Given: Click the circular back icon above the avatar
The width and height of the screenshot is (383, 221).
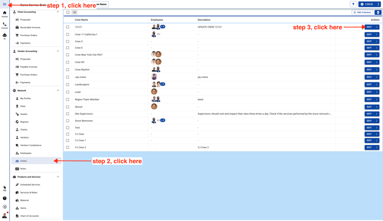Looking at the screenshot, I should click(5, 207).
